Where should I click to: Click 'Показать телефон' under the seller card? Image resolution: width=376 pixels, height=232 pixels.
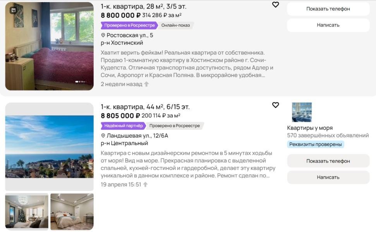pos(328,161)
